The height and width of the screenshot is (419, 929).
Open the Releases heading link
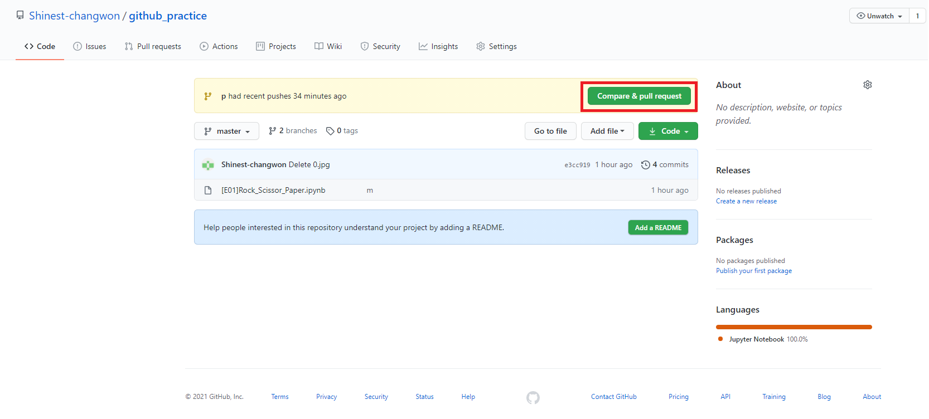(x=733, y=170)
